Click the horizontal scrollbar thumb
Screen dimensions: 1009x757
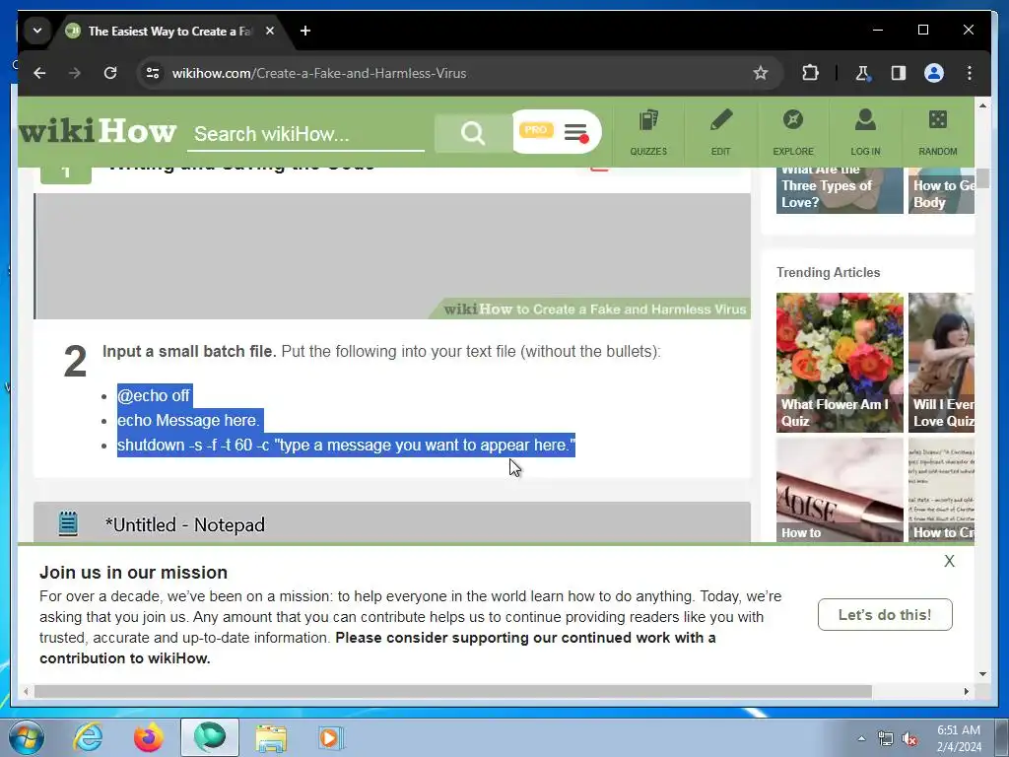[x=453, y=691]
